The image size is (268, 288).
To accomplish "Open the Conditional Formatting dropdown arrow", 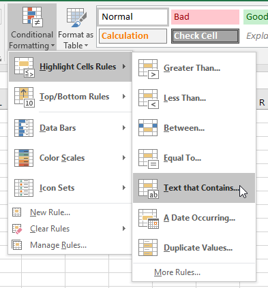I will (53, 46).
